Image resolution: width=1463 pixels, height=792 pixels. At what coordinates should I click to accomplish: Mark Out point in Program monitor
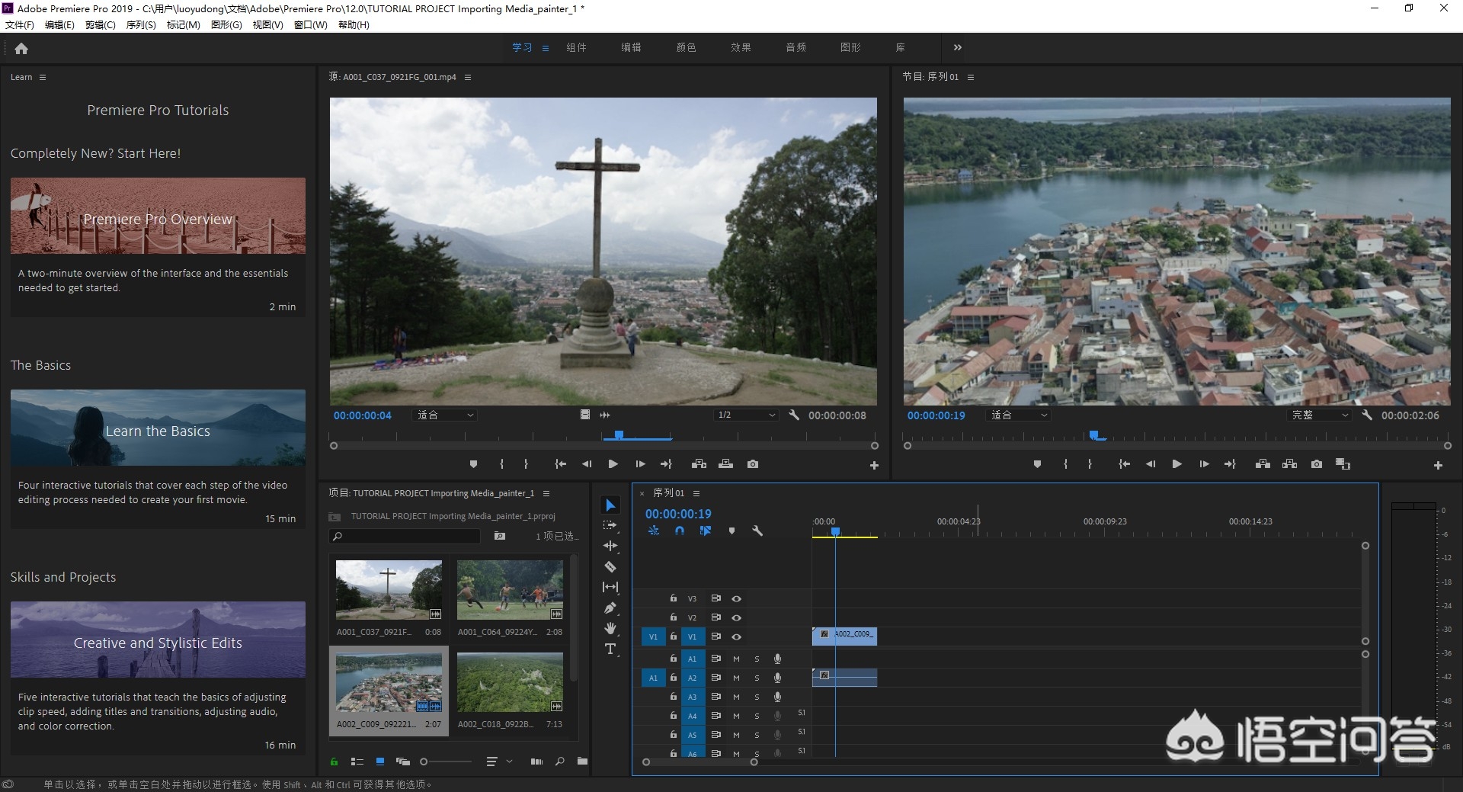coord(1090,464)
